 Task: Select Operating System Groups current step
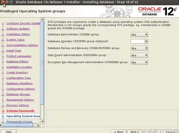tap(23, 116)
